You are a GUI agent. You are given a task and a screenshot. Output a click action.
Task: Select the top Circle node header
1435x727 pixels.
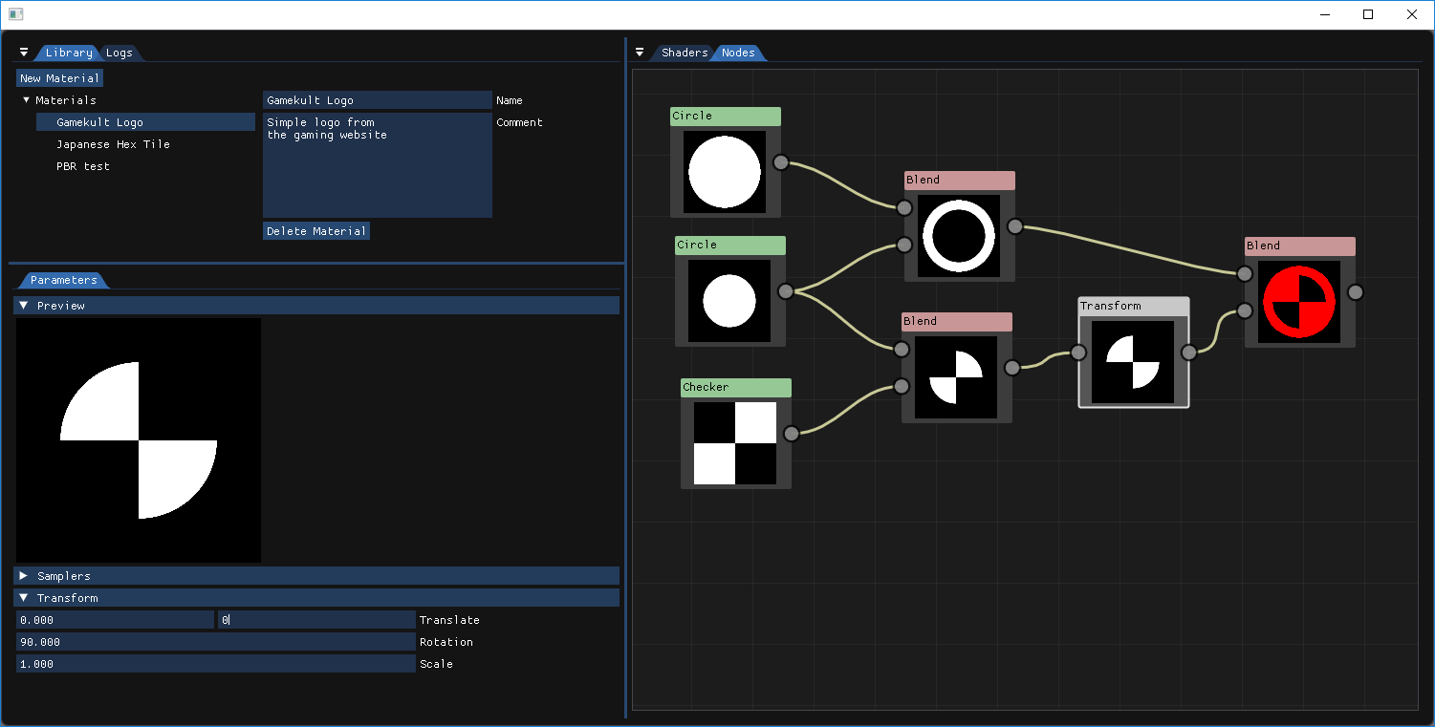pyautogui.click(x=726, y=117)
